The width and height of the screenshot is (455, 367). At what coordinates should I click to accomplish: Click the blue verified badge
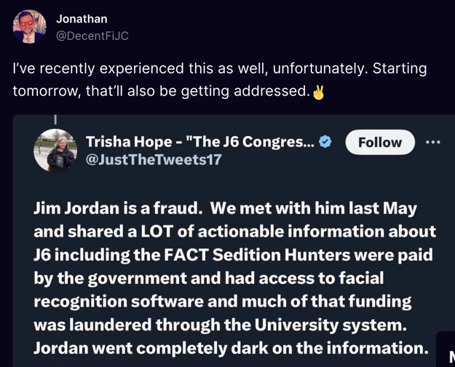coord(325,142)
